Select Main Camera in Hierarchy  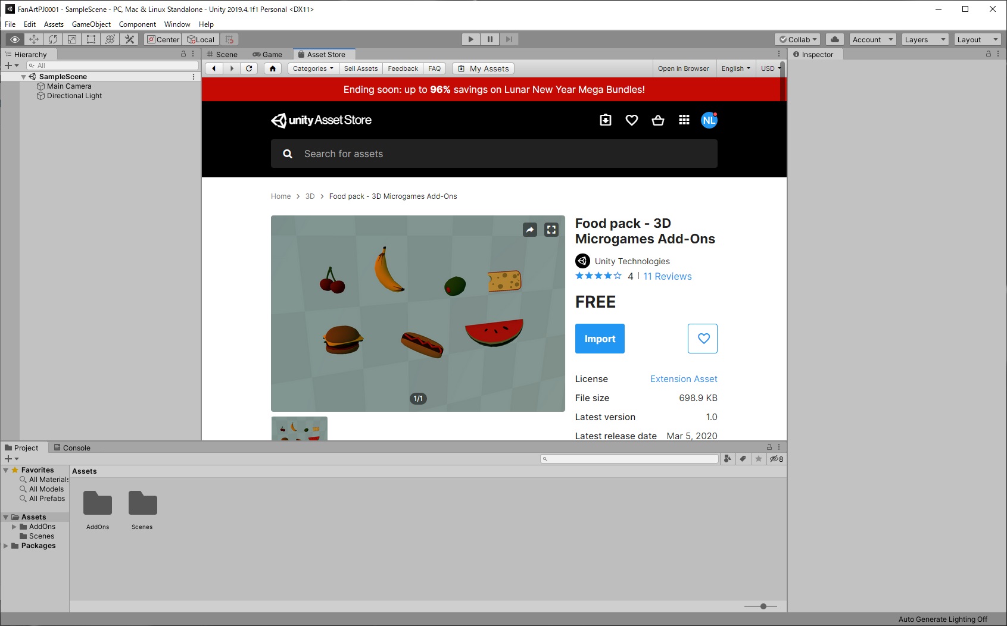tap(69, 86)
